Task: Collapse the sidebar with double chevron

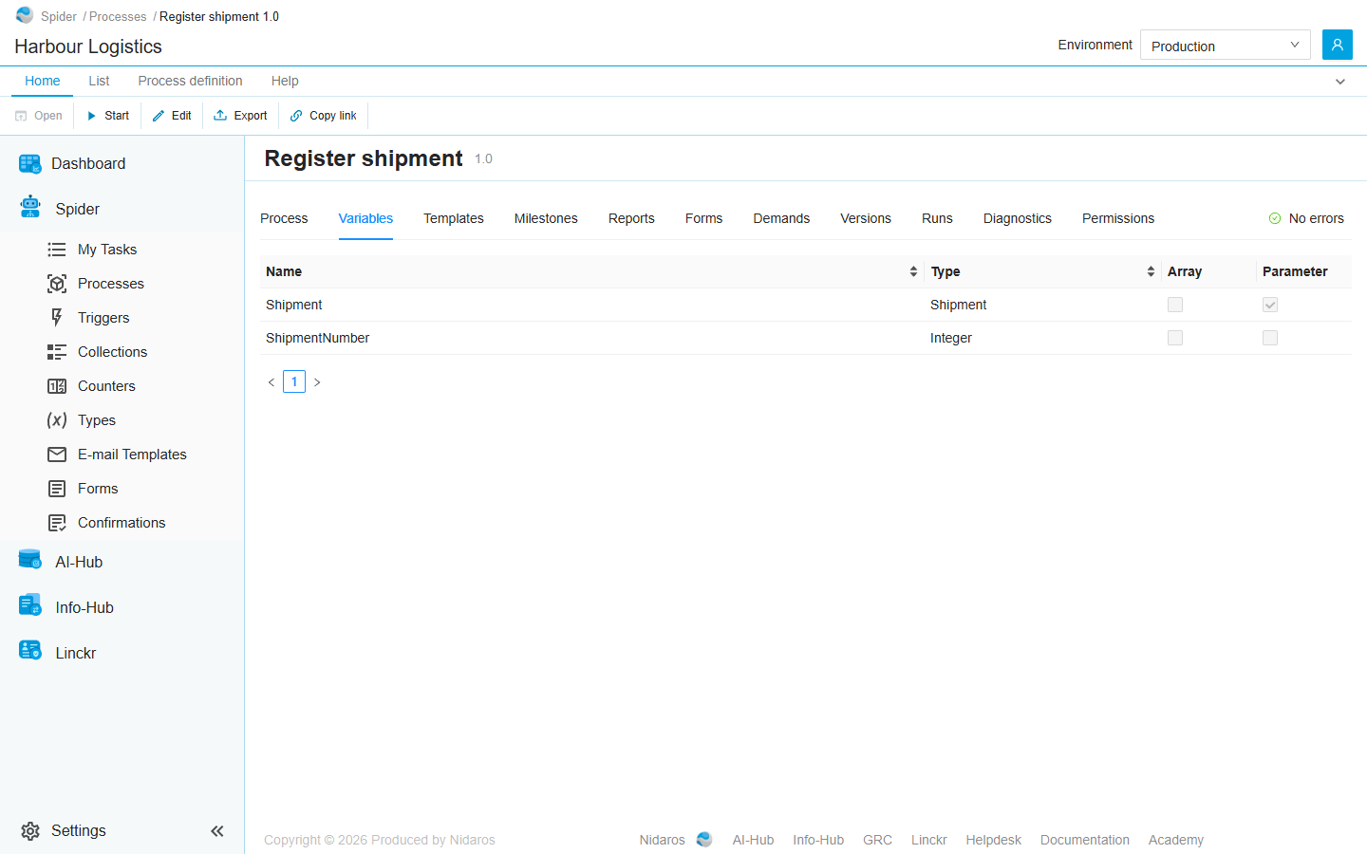Action: 217,831
